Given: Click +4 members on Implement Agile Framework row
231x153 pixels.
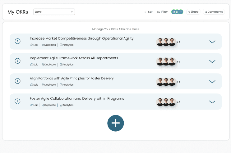Looking at the screenshot, I should pyautogui.click(x=178, y=62).
